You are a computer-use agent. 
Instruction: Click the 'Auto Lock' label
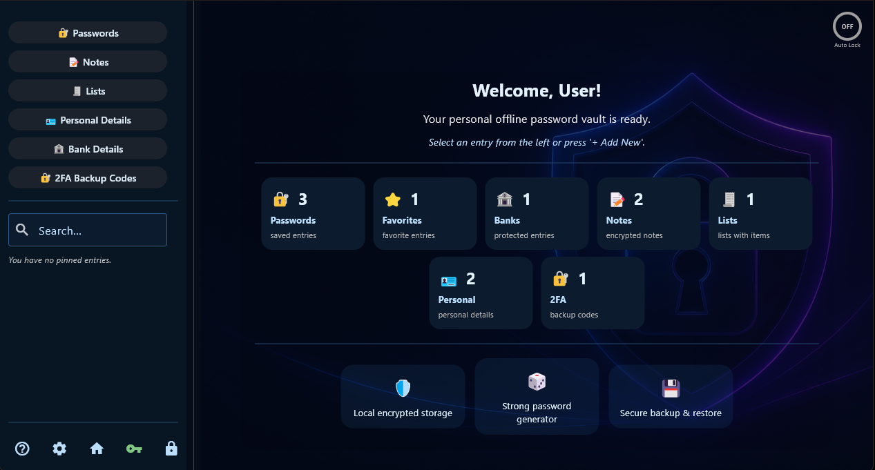[x=847, y=45]
